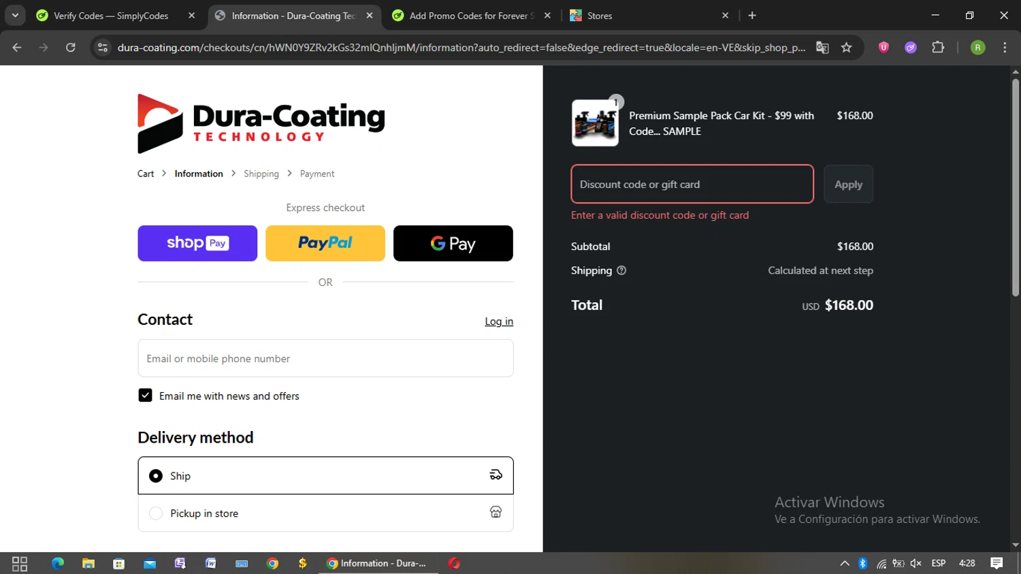The image size is (1021, 574).
Task: Launch Microsoft Edge from the taskbar
Action: tap(58, 563)
